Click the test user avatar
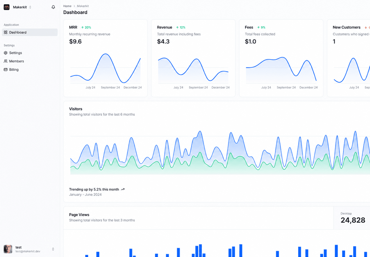The height and width of the screenshot is (257, 370). pos(8,249)
